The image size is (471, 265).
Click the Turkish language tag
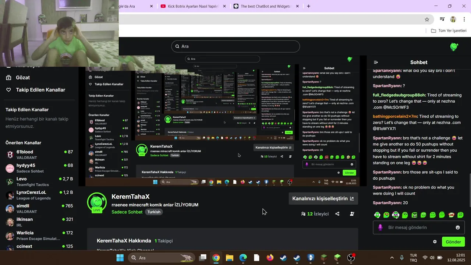click(x=154, y=212)
